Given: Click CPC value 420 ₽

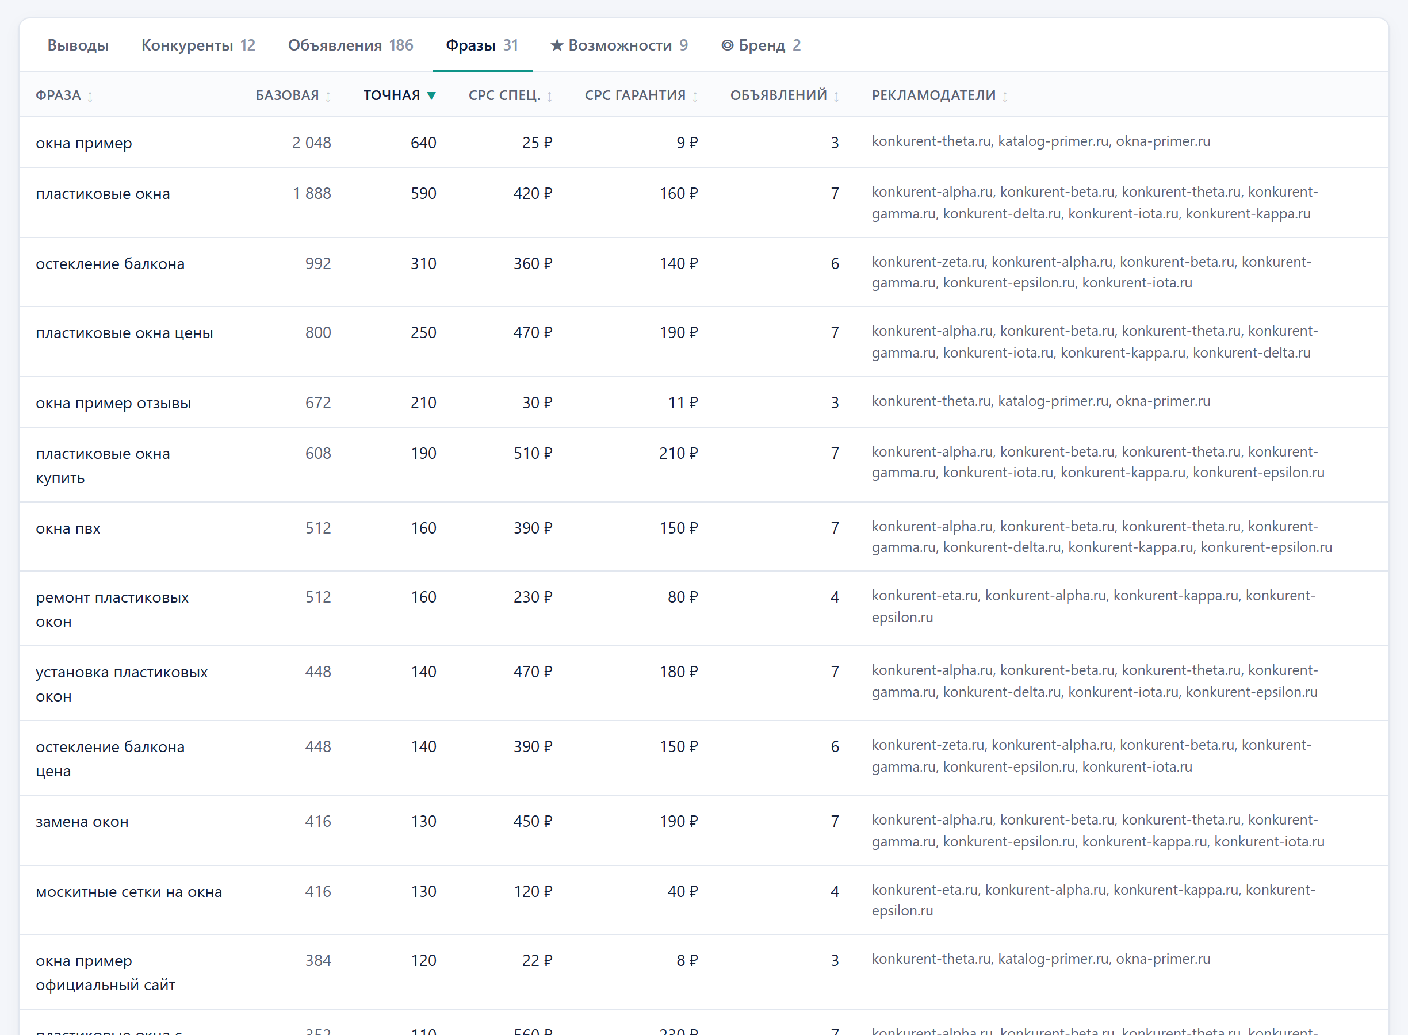Looking at the screenshot, I should [533, 194].
